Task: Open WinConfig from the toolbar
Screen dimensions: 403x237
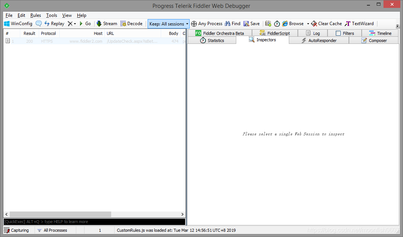Action: click(x=18, y=24)
